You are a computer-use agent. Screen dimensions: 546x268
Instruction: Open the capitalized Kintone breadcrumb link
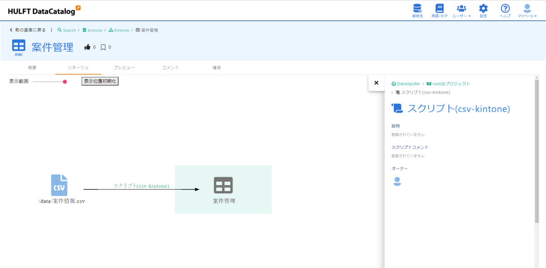coord(119,30)
